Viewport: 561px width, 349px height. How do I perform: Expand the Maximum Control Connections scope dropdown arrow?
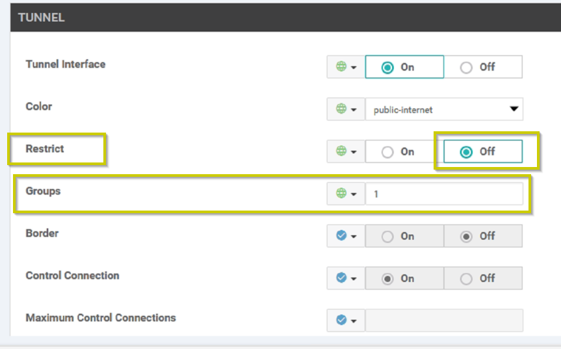(x=354, y=321)
